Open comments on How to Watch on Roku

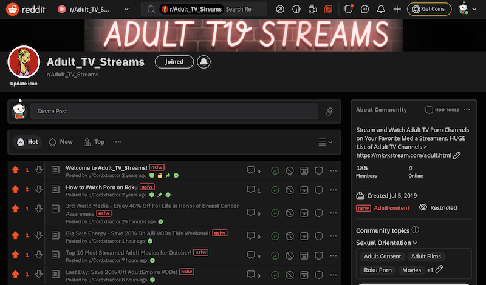pos(253,190)
